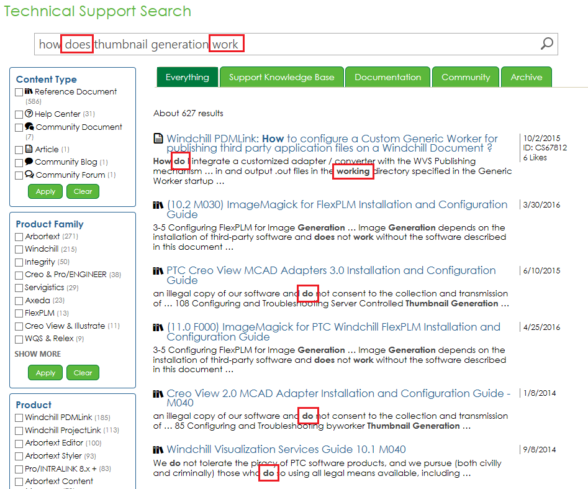Check the FlexPLM checkbox
This screenshot has width=588, height=489.
point(19,313)
